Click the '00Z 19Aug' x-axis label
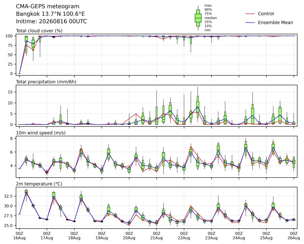This screenshot has height=244, width=304. pyautogui.click(x=101, y=236)
